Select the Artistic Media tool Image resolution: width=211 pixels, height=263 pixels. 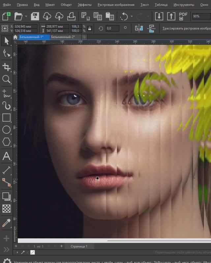(6, 106)
